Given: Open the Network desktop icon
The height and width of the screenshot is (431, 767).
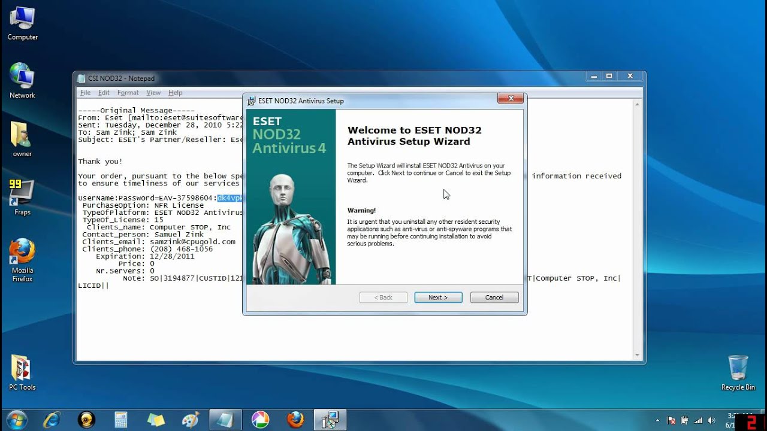Looking at the screenshot, I should click(x=22, y=81).
